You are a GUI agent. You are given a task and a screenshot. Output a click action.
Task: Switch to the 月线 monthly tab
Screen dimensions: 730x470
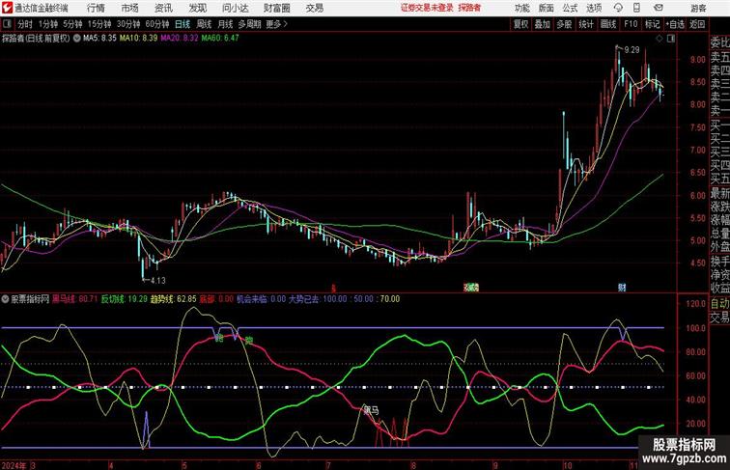pyautogui.click(x=225, y=24)
